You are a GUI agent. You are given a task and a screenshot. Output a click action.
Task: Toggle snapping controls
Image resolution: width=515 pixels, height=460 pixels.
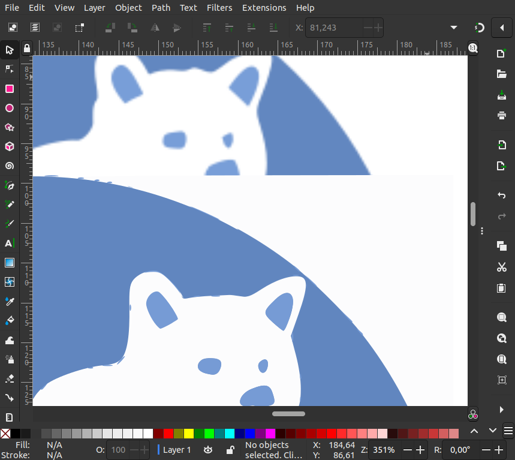pyautogui.click(x=480, y=28)
